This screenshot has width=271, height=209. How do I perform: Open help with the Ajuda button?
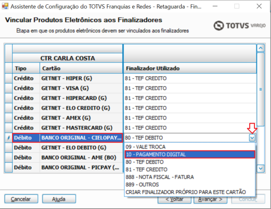pos(59,199)
